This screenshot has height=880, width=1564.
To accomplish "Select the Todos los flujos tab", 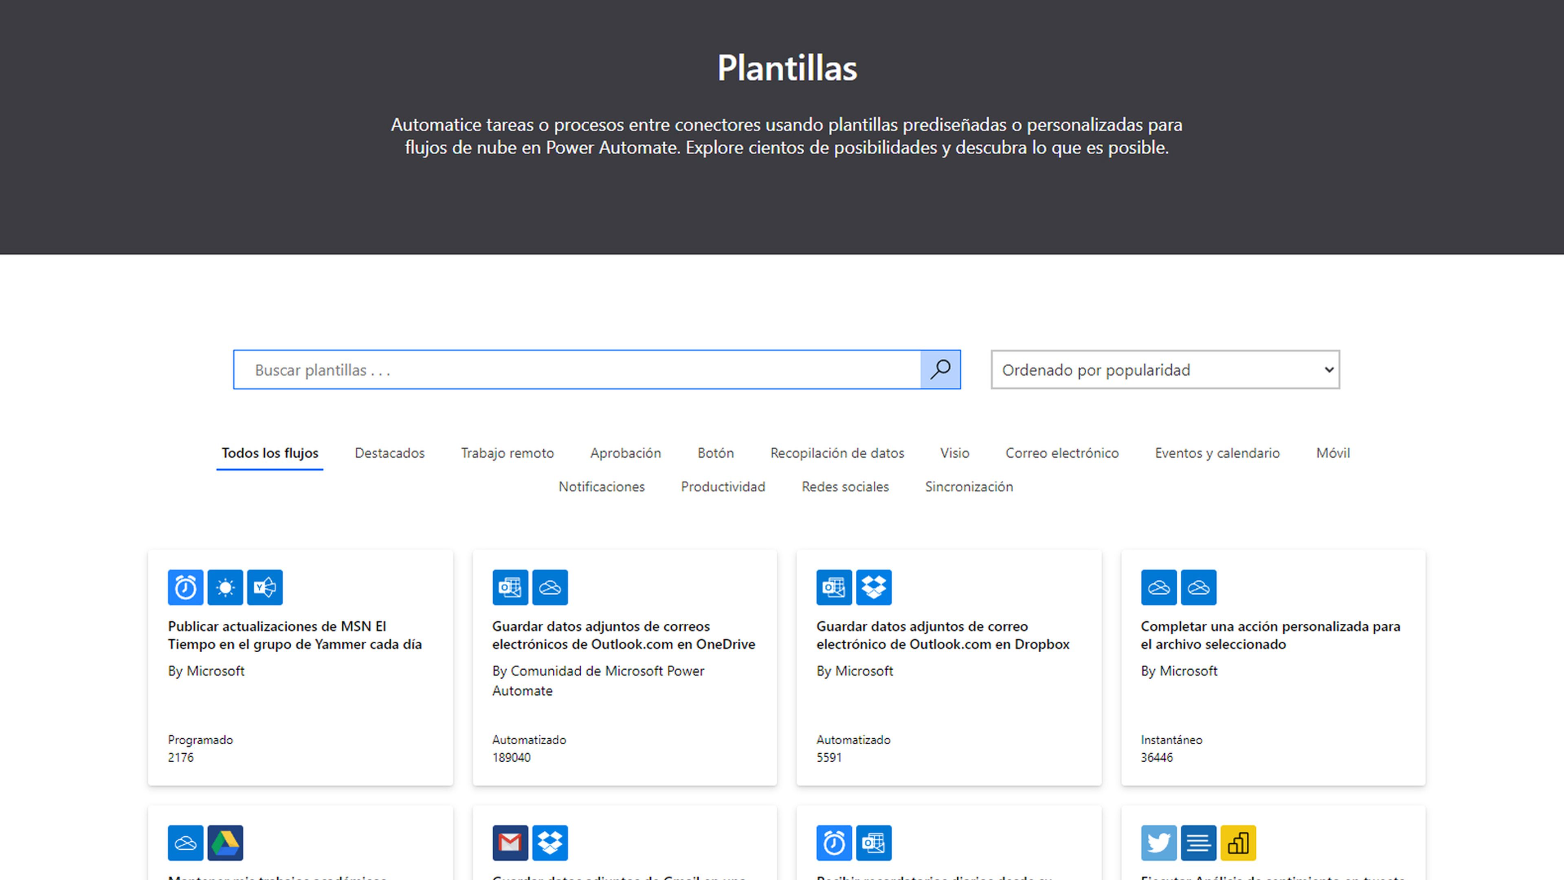I will 270,453.
